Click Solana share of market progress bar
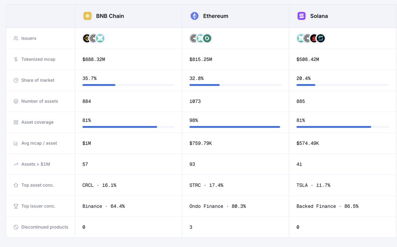The image size is (397, 247). (343, 85)
